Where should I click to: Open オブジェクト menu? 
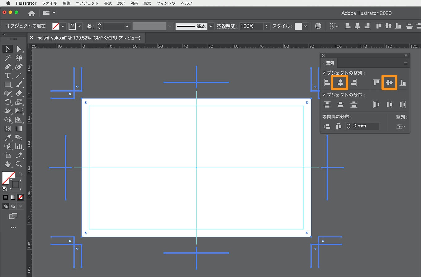point(87,3)
